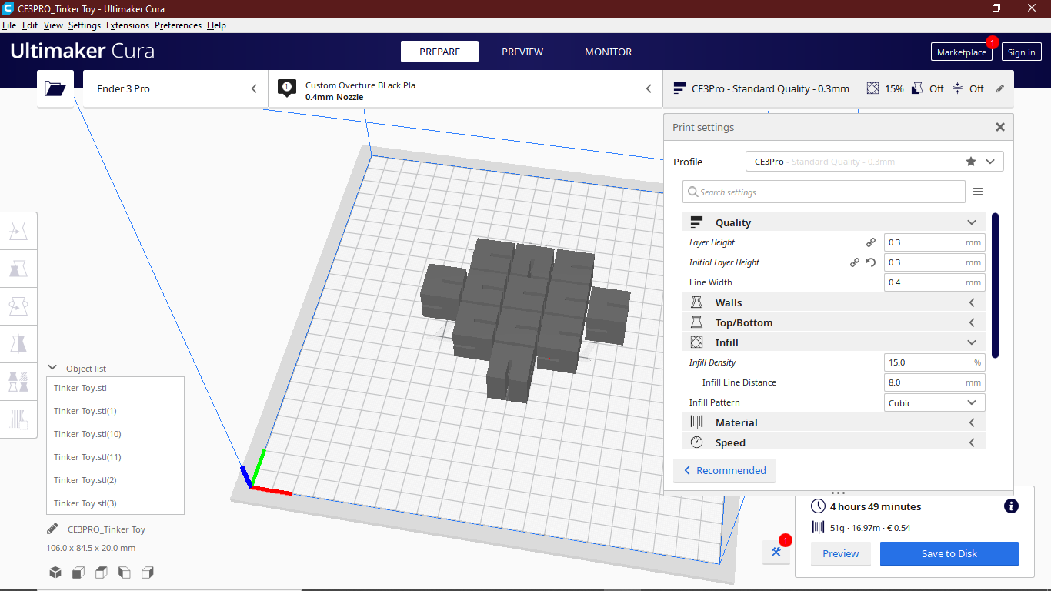Screen dimensions: 1051x591
Task: Open the settings visibility hamburger menu
Action: pos(978,192)
